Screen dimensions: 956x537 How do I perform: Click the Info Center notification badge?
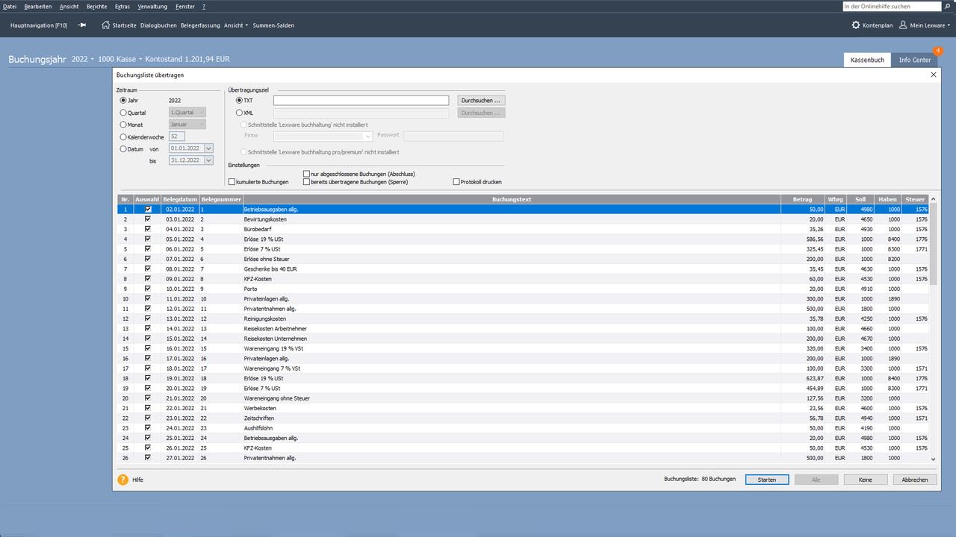938,51
